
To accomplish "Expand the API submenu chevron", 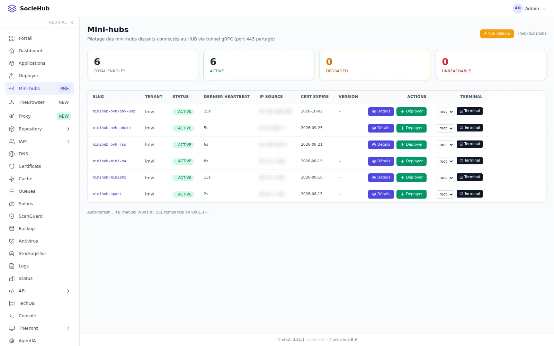I will [68, 291].
